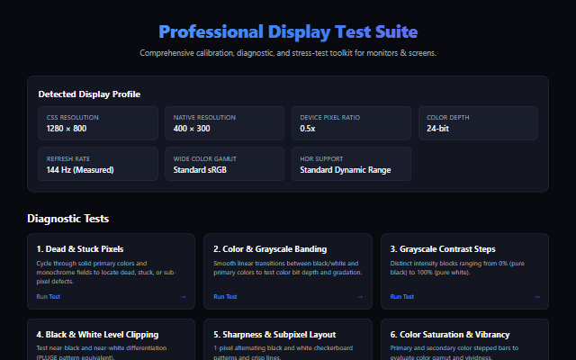Click the DEVICE PIXEL RATIO label

[330, 118]
